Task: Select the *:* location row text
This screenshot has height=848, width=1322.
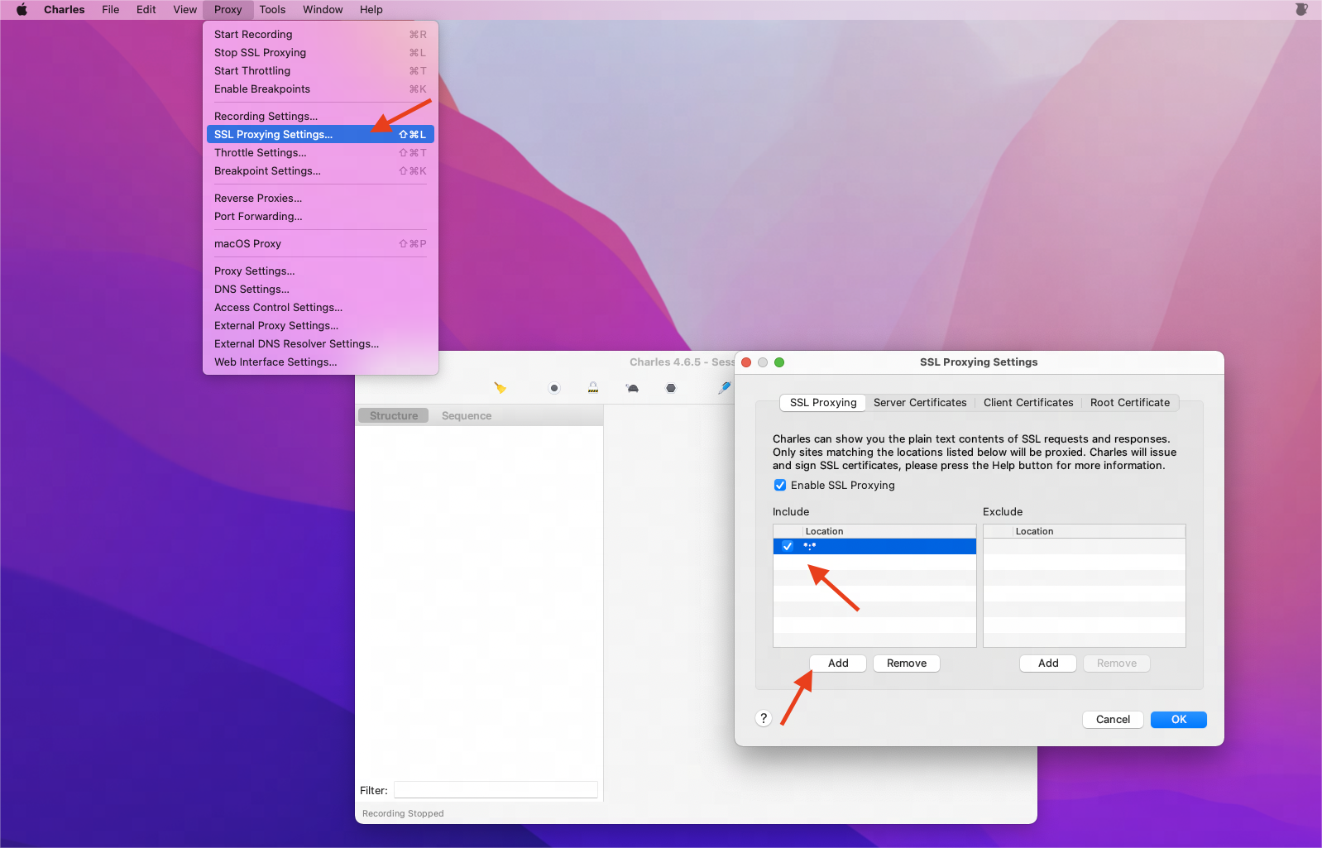Action: (x=810, y=546)
